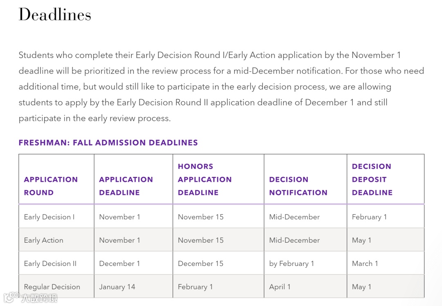The image size is (442, 306).
Task: Select the by February 1 notification cell
Action: click(291, 264)
